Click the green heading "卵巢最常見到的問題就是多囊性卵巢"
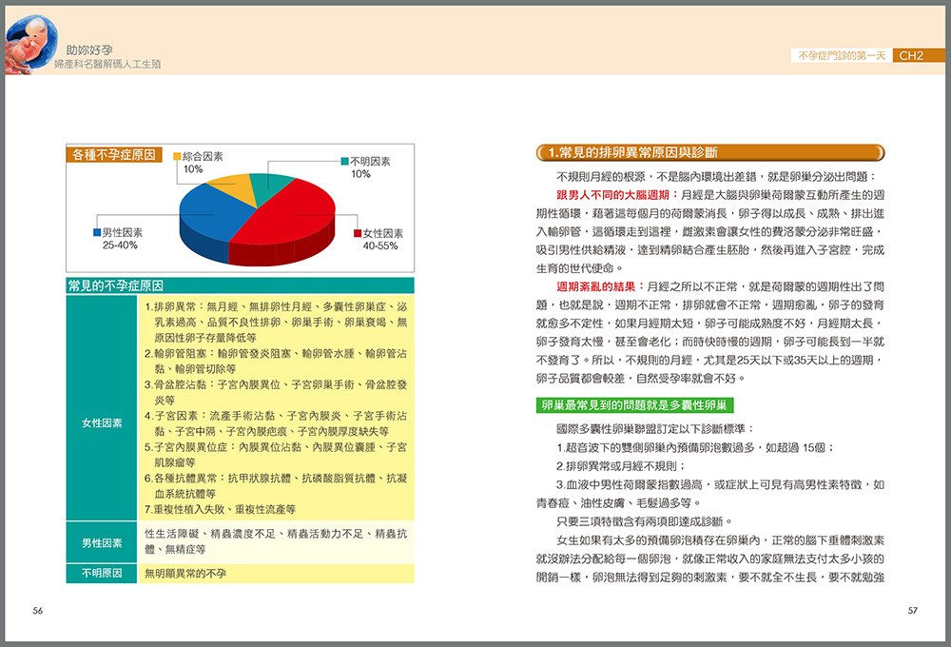951x647 pixels. coord(634,404)
